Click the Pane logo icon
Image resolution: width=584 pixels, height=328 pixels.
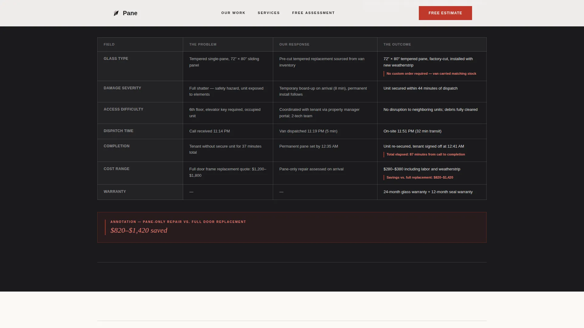116,13
